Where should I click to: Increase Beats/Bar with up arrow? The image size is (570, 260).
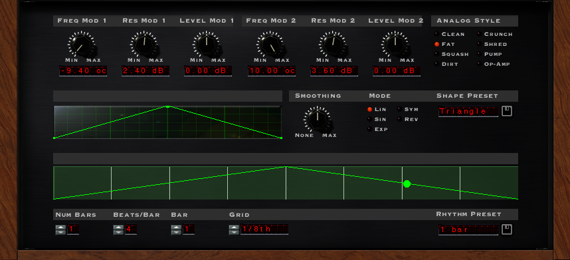[x=118, y=227]
